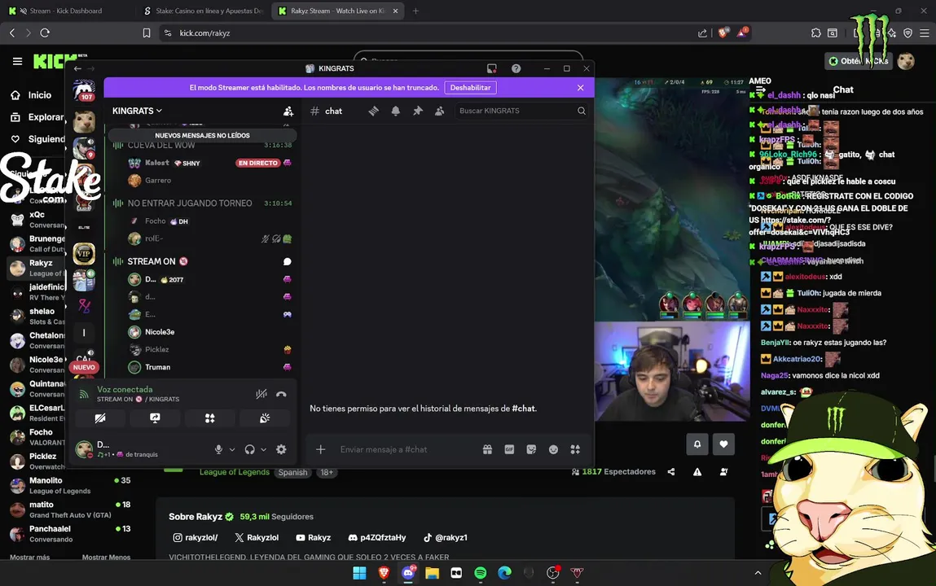Click invite people icon beside KINGRATS
The image size is (936, 586).
point(288,111)
